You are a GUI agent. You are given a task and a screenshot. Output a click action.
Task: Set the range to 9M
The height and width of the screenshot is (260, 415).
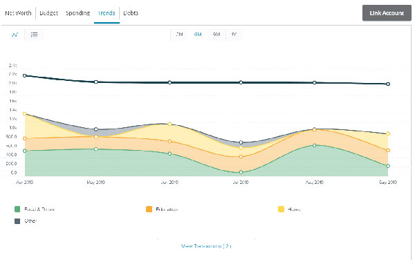click(x=216, y=35)
